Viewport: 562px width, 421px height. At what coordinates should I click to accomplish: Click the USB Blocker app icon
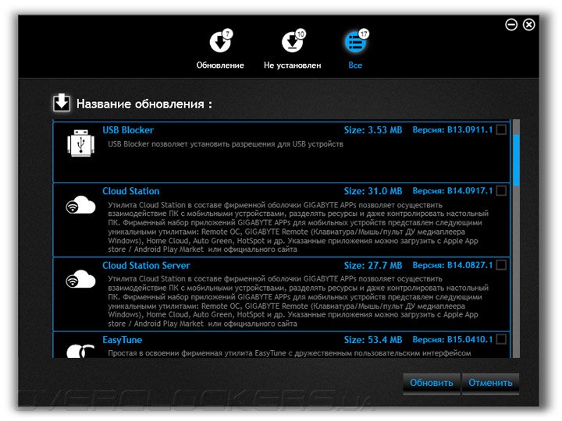[80, 143]
